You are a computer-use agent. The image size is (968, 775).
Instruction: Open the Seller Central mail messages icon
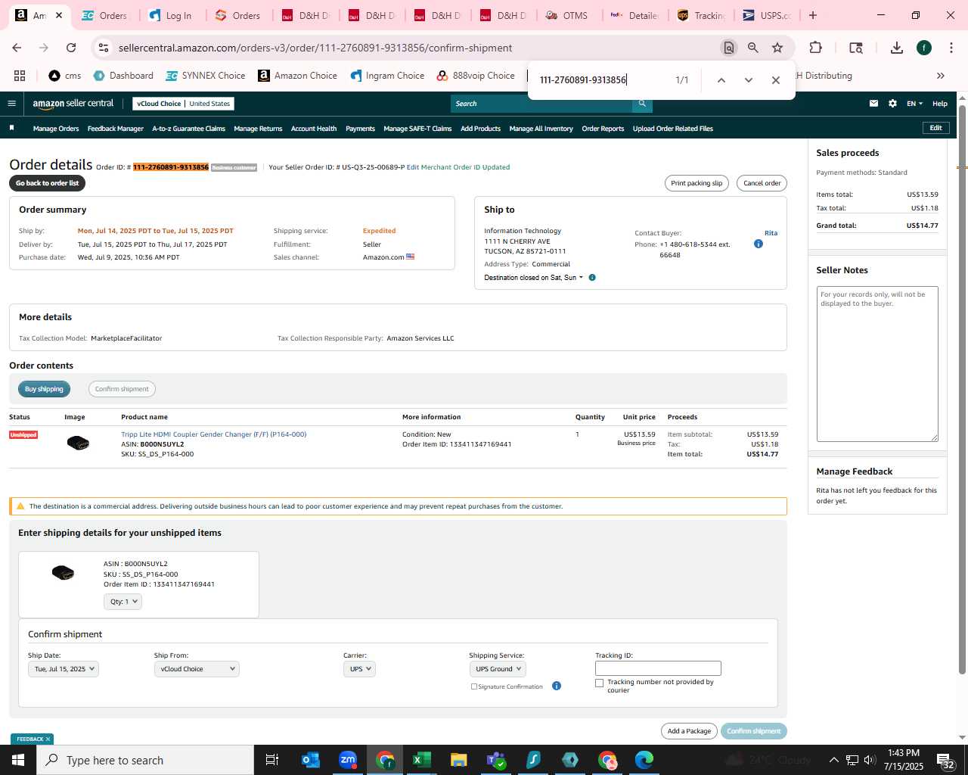pyautogui.click(x=873, y=104)
